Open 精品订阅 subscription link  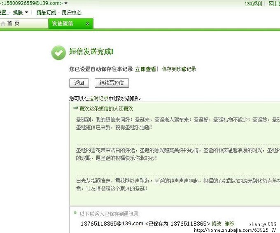tap(47, 12)
